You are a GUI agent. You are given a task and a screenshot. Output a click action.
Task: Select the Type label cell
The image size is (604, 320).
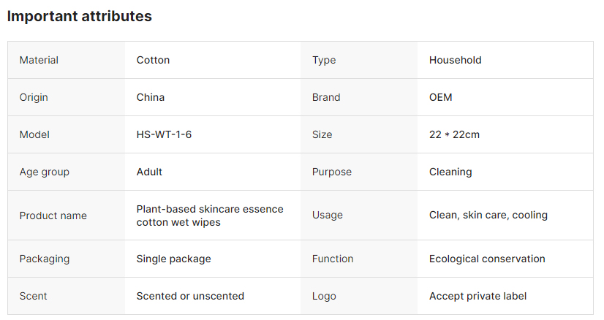pos(324,60)
